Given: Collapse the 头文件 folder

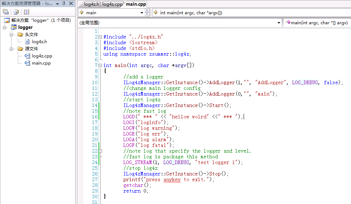Looking at the screenshot, I should click(11, 35).
